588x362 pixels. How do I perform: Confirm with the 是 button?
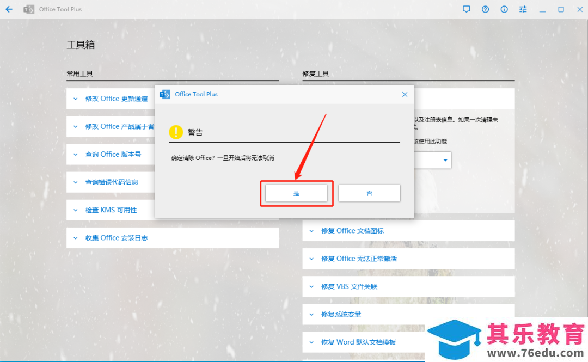coord(296,193)
